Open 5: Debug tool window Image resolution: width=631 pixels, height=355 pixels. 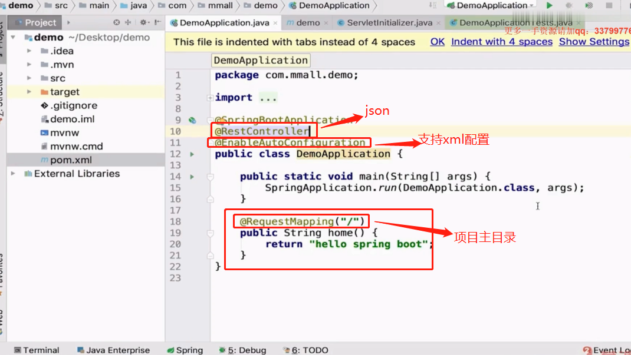pos(242,350)
